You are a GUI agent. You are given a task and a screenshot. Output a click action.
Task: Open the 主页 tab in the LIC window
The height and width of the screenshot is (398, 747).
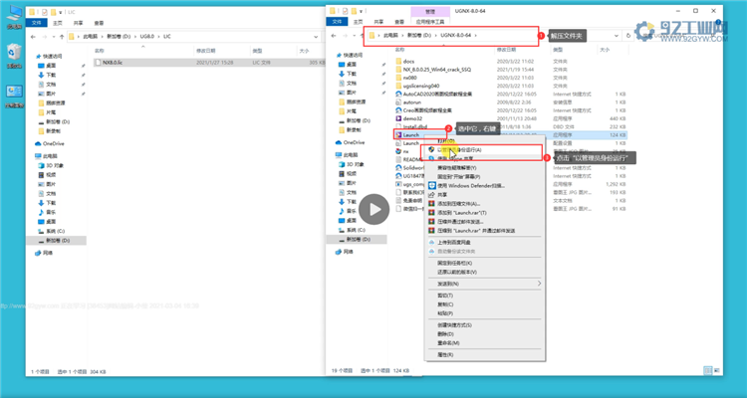(57, 23)
